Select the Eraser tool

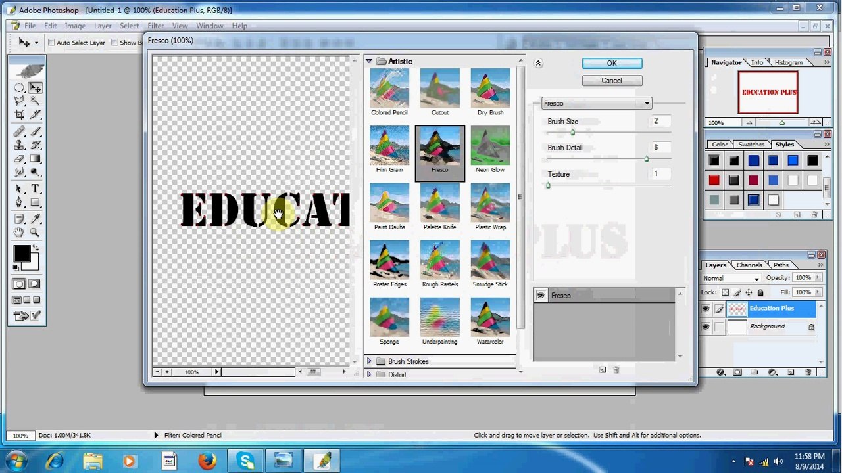pos(19,159)
